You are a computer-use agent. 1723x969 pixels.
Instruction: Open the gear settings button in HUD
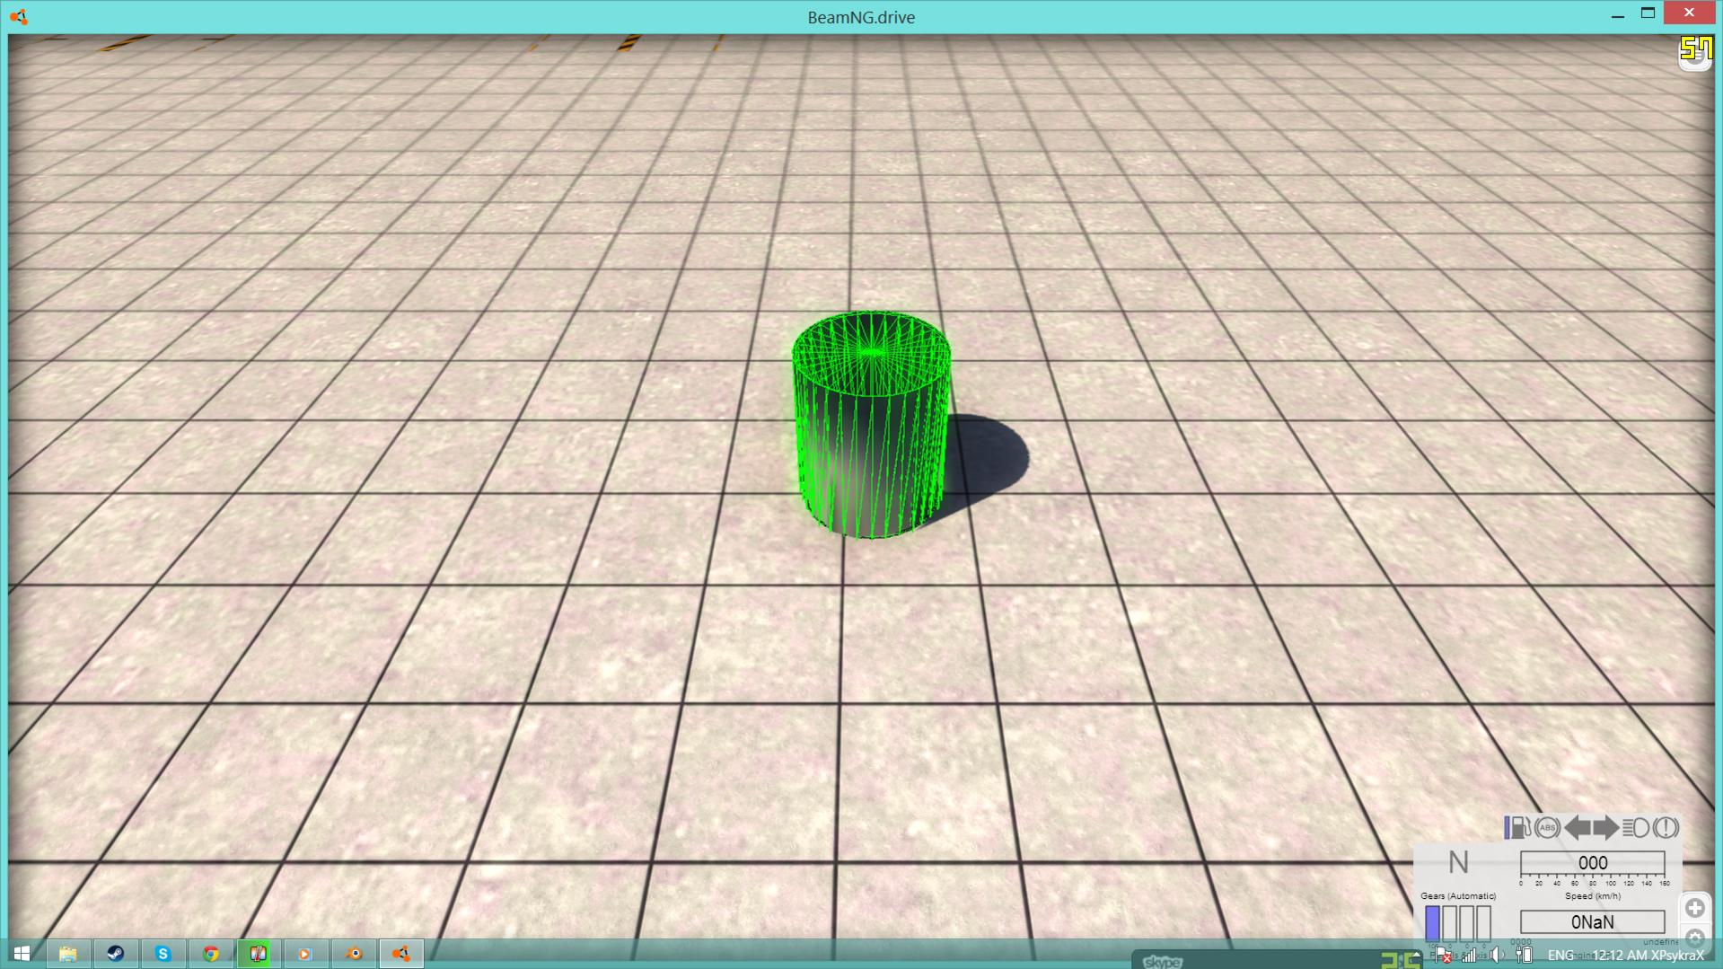(1695, 938)
